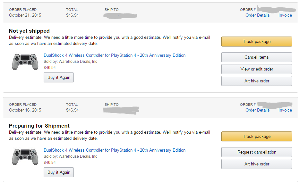Buy it Again for the first controller

click(59, 77)
